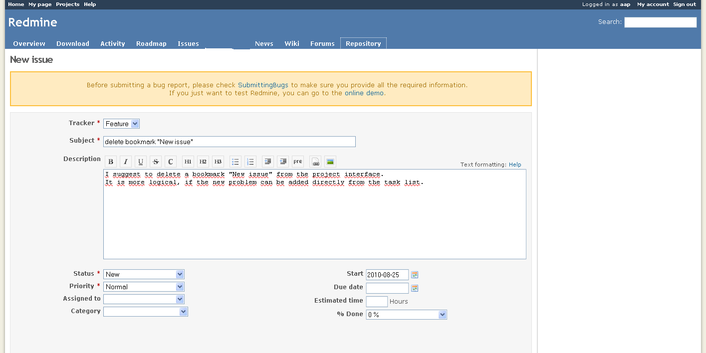Insert heading 2 with H2 button

203,162
